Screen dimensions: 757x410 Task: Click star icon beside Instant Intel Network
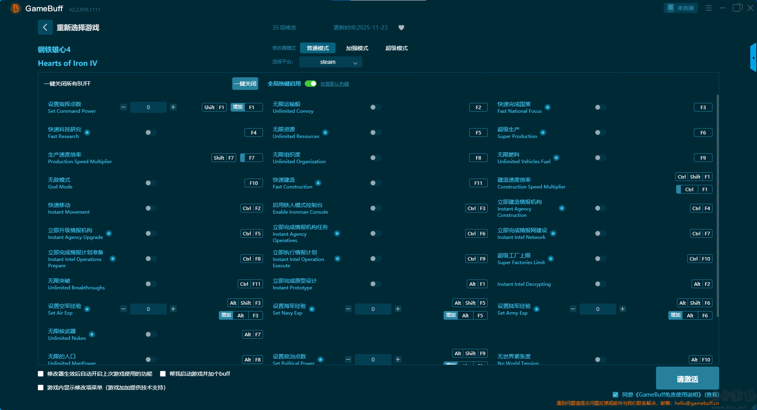click(x=553, y=233)
